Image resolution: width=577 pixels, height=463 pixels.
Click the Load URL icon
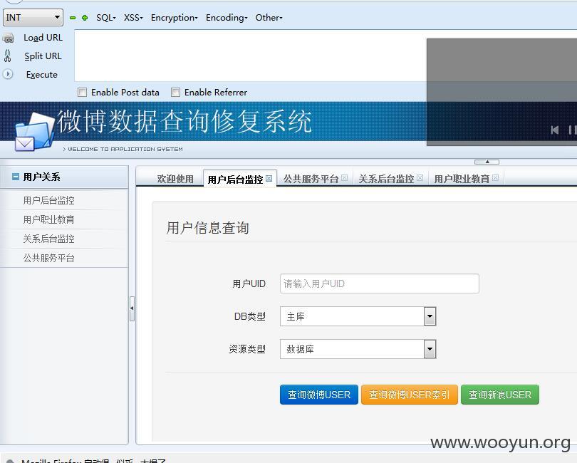[8, 38]
